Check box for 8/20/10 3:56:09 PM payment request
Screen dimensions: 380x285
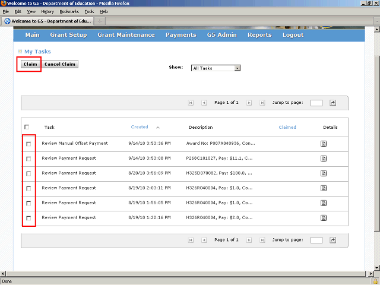28,173
